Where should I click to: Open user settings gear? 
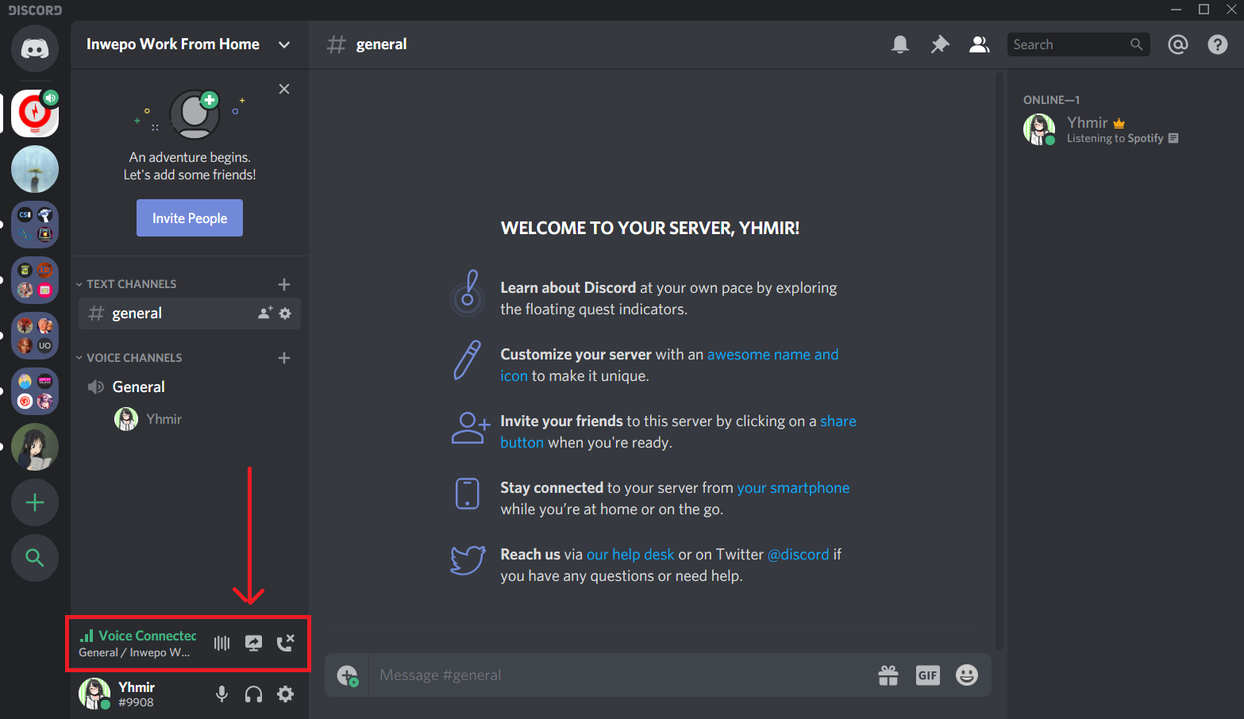pyautogui.click(x=285, y=694)
